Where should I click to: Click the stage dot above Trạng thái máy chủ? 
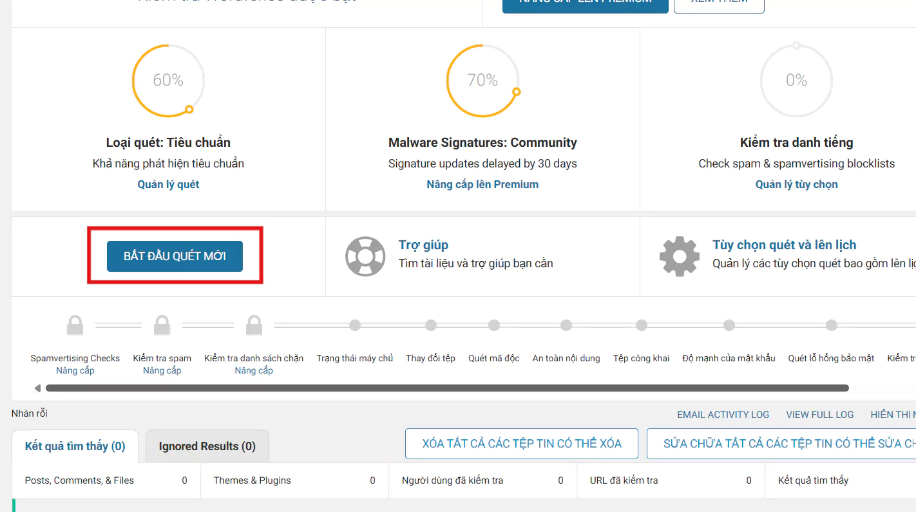355,325
